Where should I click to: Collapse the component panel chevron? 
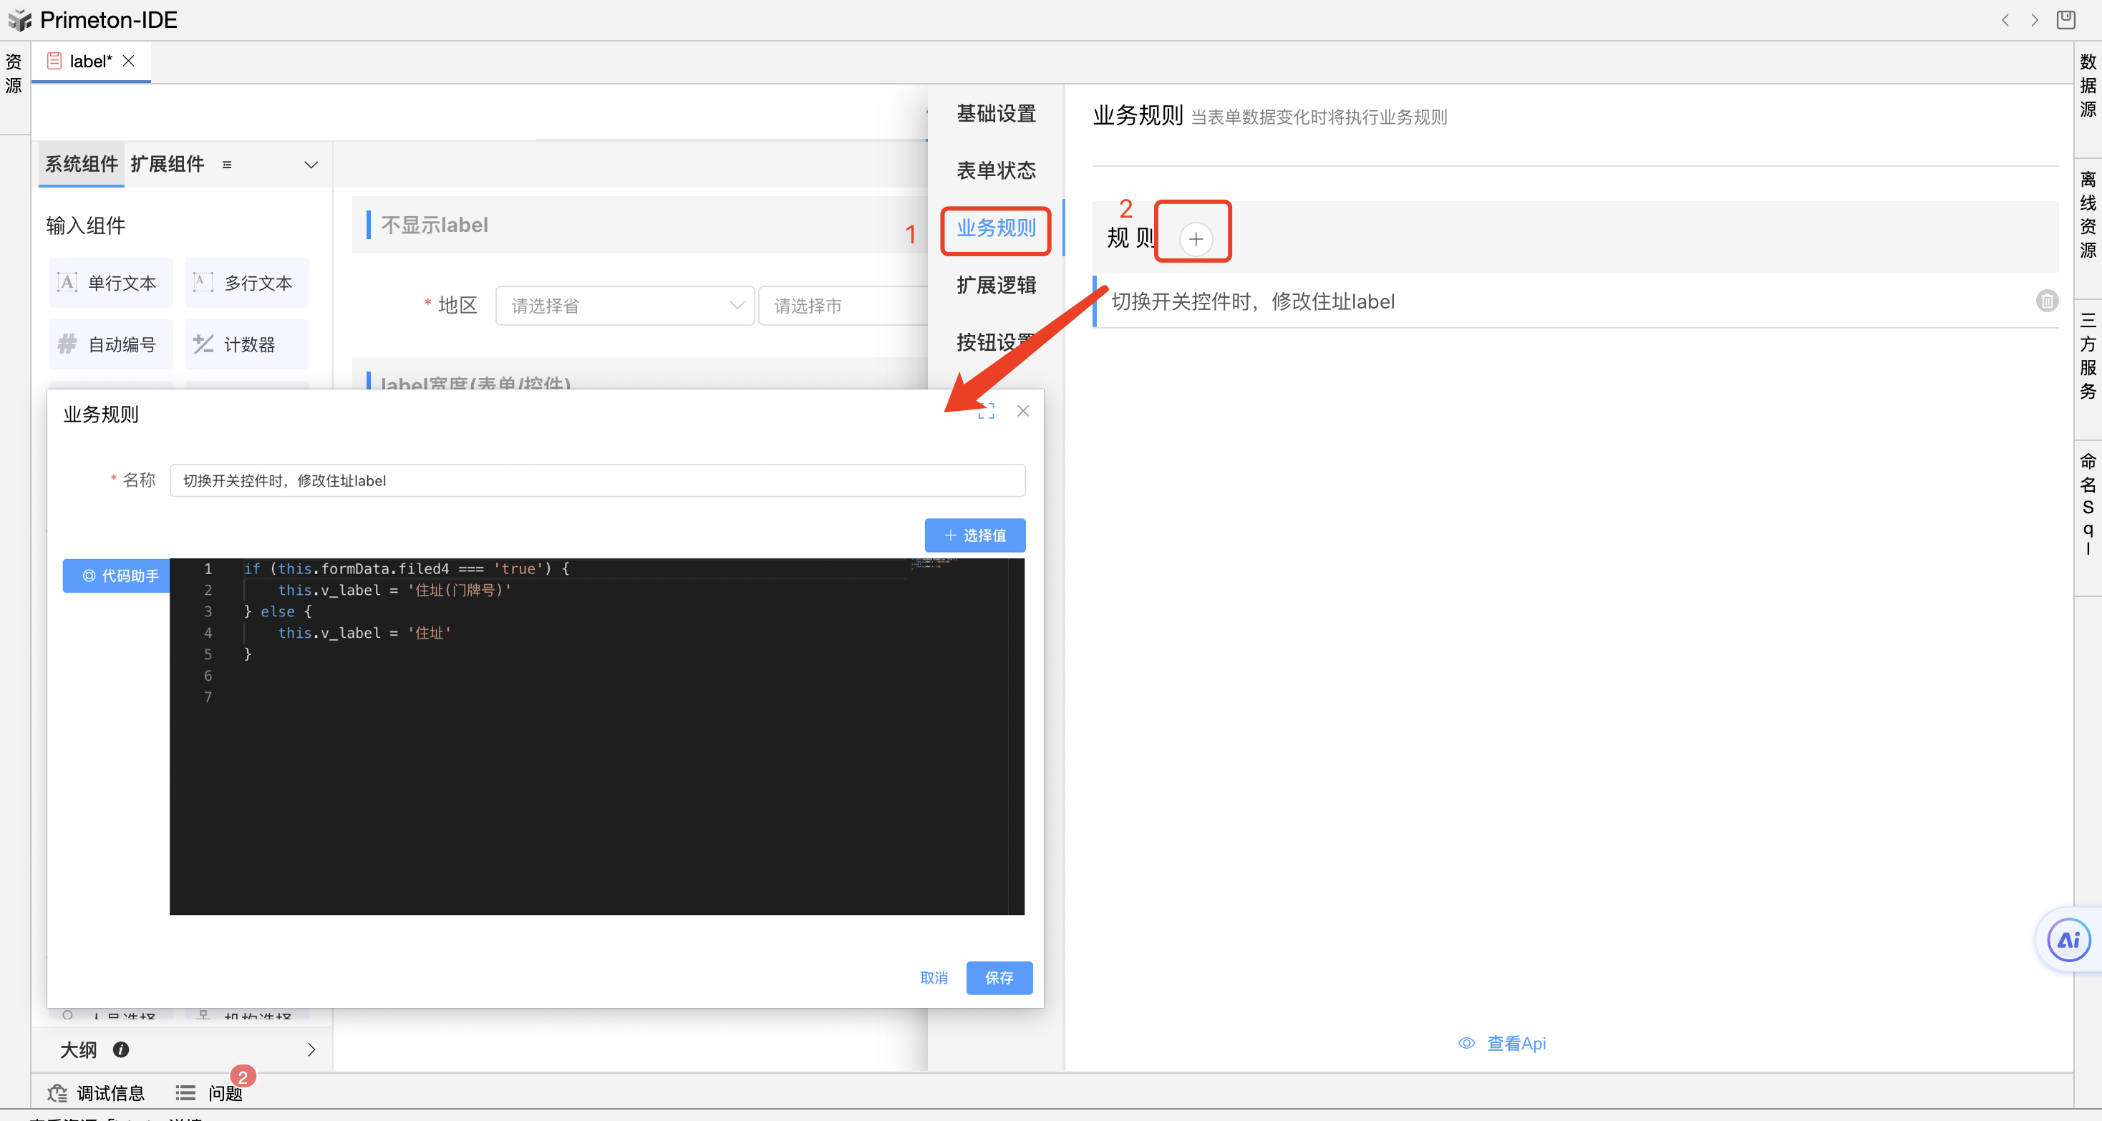(x=311, y=165)
